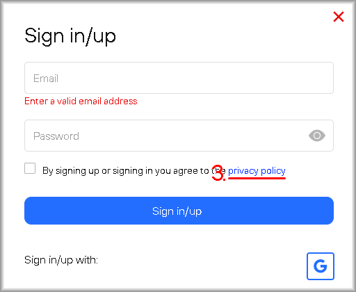
Task: Focus the Email input field
Action: (x=179, y=78)
